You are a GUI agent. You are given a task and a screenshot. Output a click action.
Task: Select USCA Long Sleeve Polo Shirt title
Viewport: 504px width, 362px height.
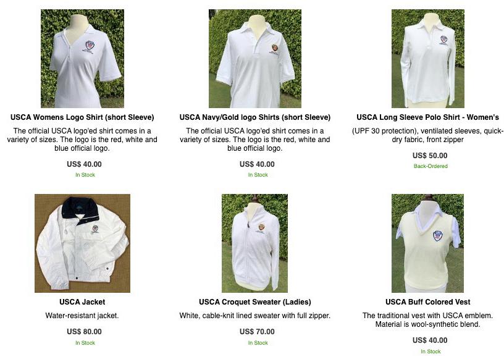tap(428, 117)
